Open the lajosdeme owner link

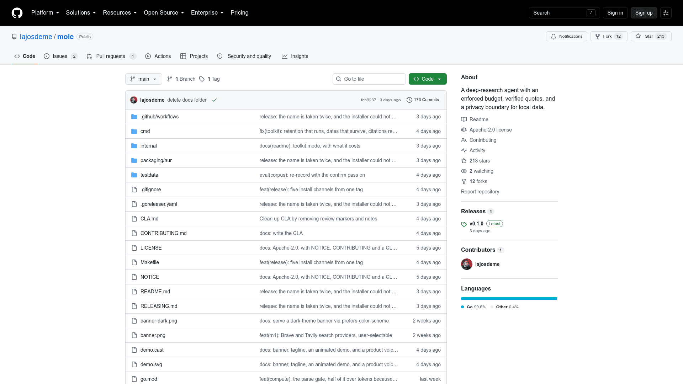[36, 37]
